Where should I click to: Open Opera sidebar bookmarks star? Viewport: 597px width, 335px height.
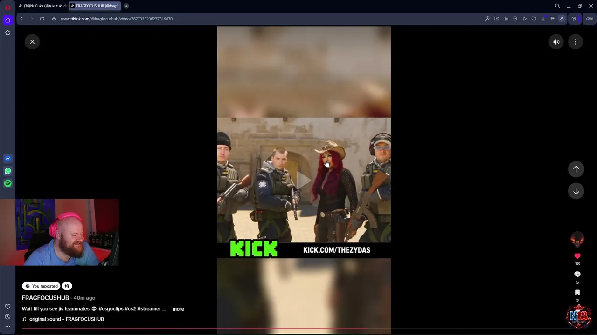tap(7, 33)
